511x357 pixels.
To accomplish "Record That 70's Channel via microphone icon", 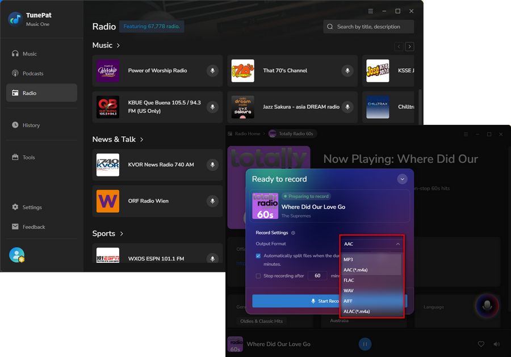I will point(347,71).
